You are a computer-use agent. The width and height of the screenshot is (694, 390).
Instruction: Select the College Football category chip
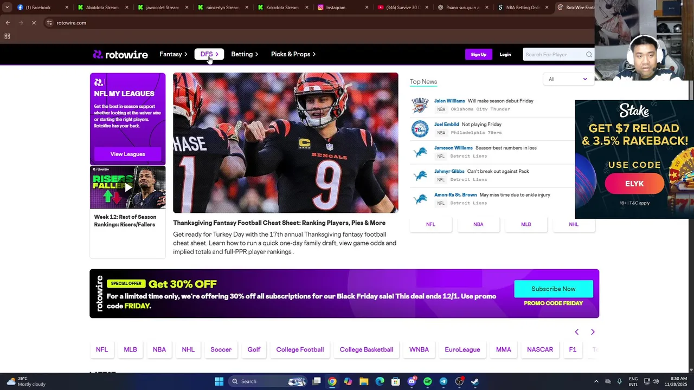point(300,349)
